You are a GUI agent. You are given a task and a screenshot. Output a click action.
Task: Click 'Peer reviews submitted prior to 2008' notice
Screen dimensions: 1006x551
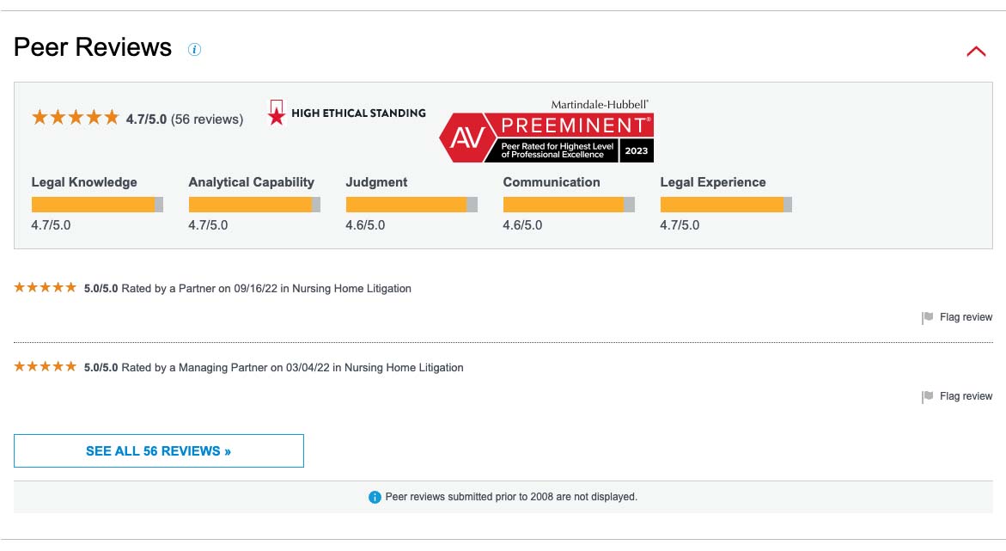[x=511, y=497]
